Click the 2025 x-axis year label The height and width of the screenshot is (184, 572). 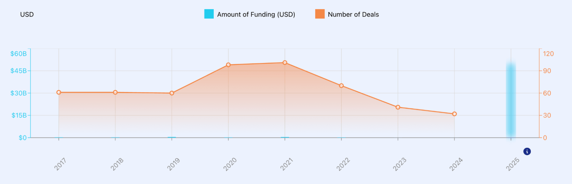pos(512,164)
